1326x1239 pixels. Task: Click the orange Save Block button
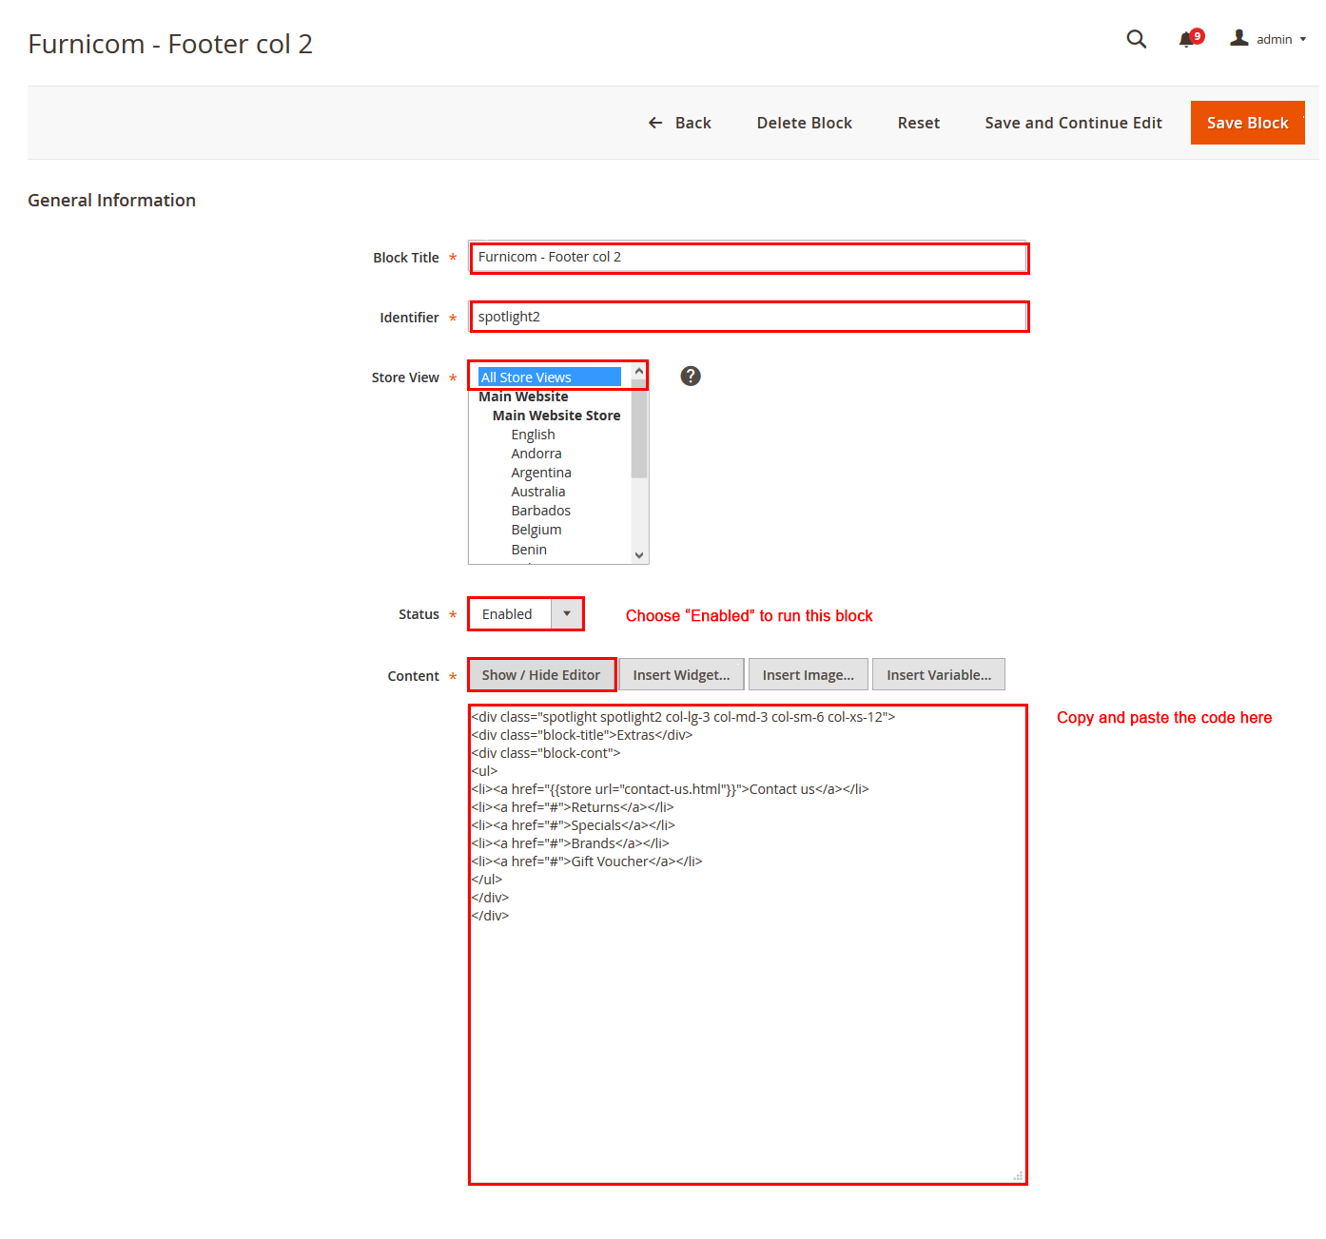1247,123
